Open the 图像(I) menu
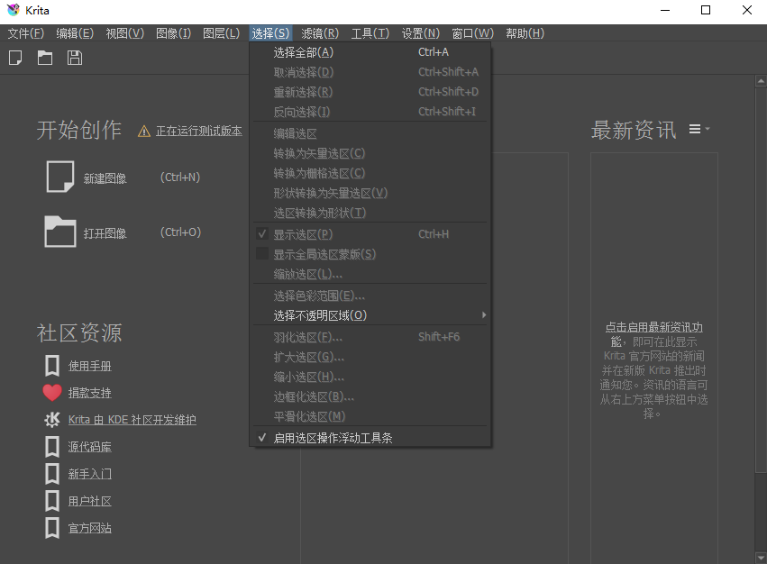Screen dimensions: 767x564 coord(174,33)
